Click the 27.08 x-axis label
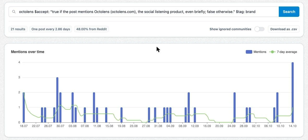Viewport: 308px width, 140px height. tap(146, 126)
